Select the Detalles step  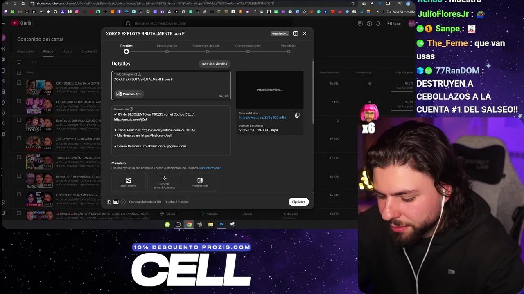coord(126,49)
